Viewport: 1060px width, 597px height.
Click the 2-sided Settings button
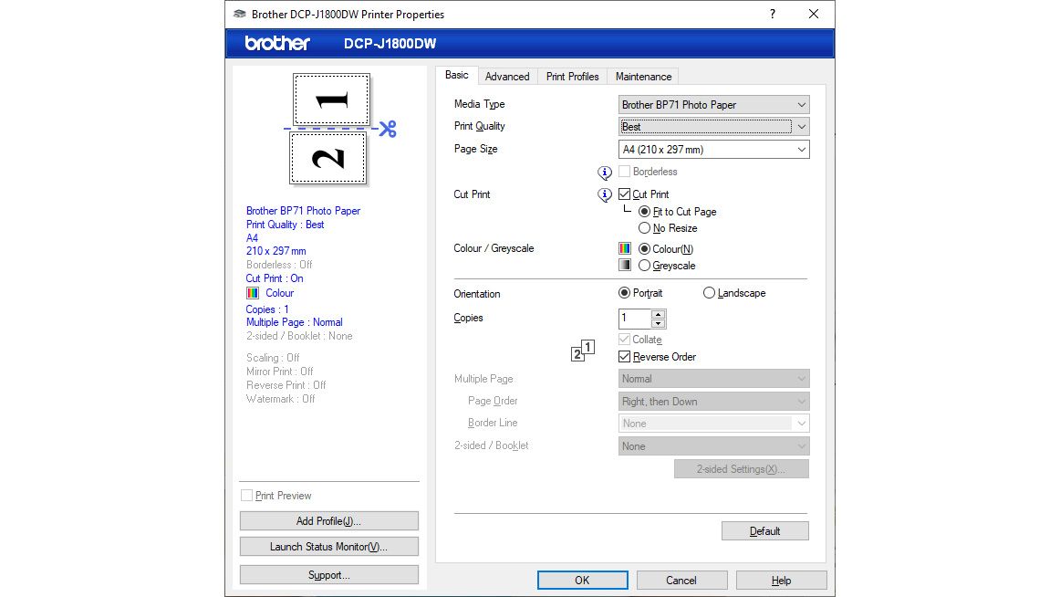pyautogui.click(x=741, y=469)
